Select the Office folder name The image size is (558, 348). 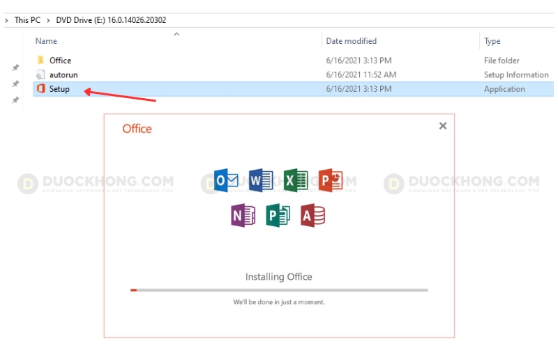click(60, 61)
